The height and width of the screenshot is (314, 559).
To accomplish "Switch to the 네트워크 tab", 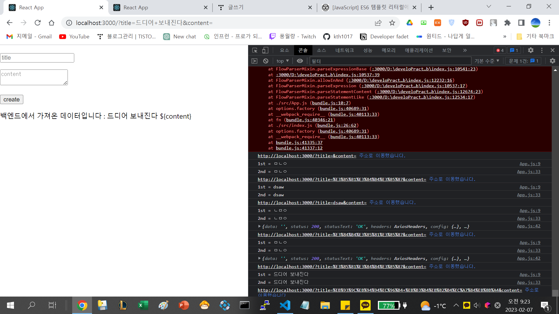I will [344, 50].
